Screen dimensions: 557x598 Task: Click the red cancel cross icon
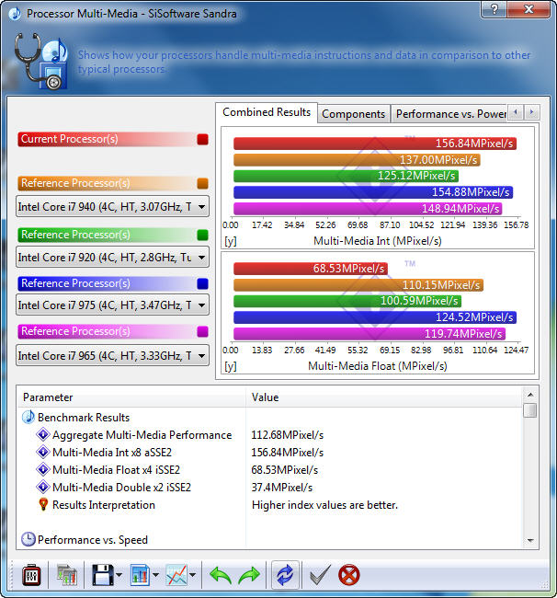pyautogui.click(x=348, y=575)
